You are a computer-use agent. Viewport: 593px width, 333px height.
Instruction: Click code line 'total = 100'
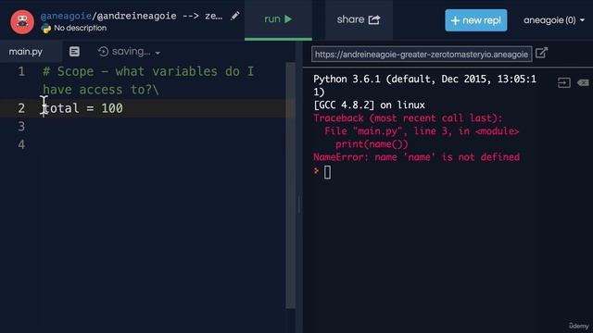click(82, 108)
